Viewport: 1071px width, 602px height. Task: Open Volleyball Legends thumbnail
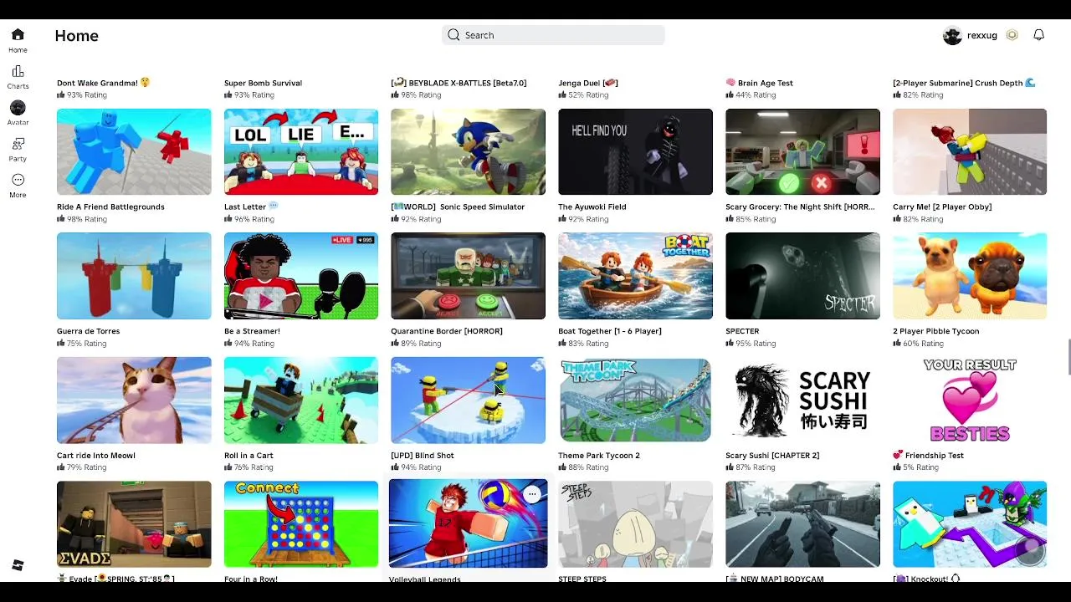tap(468, 524)
